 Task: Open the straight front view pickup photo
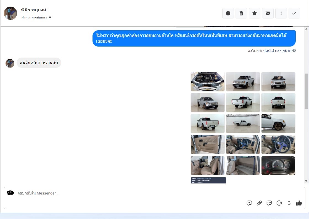[x=278, y=82]
